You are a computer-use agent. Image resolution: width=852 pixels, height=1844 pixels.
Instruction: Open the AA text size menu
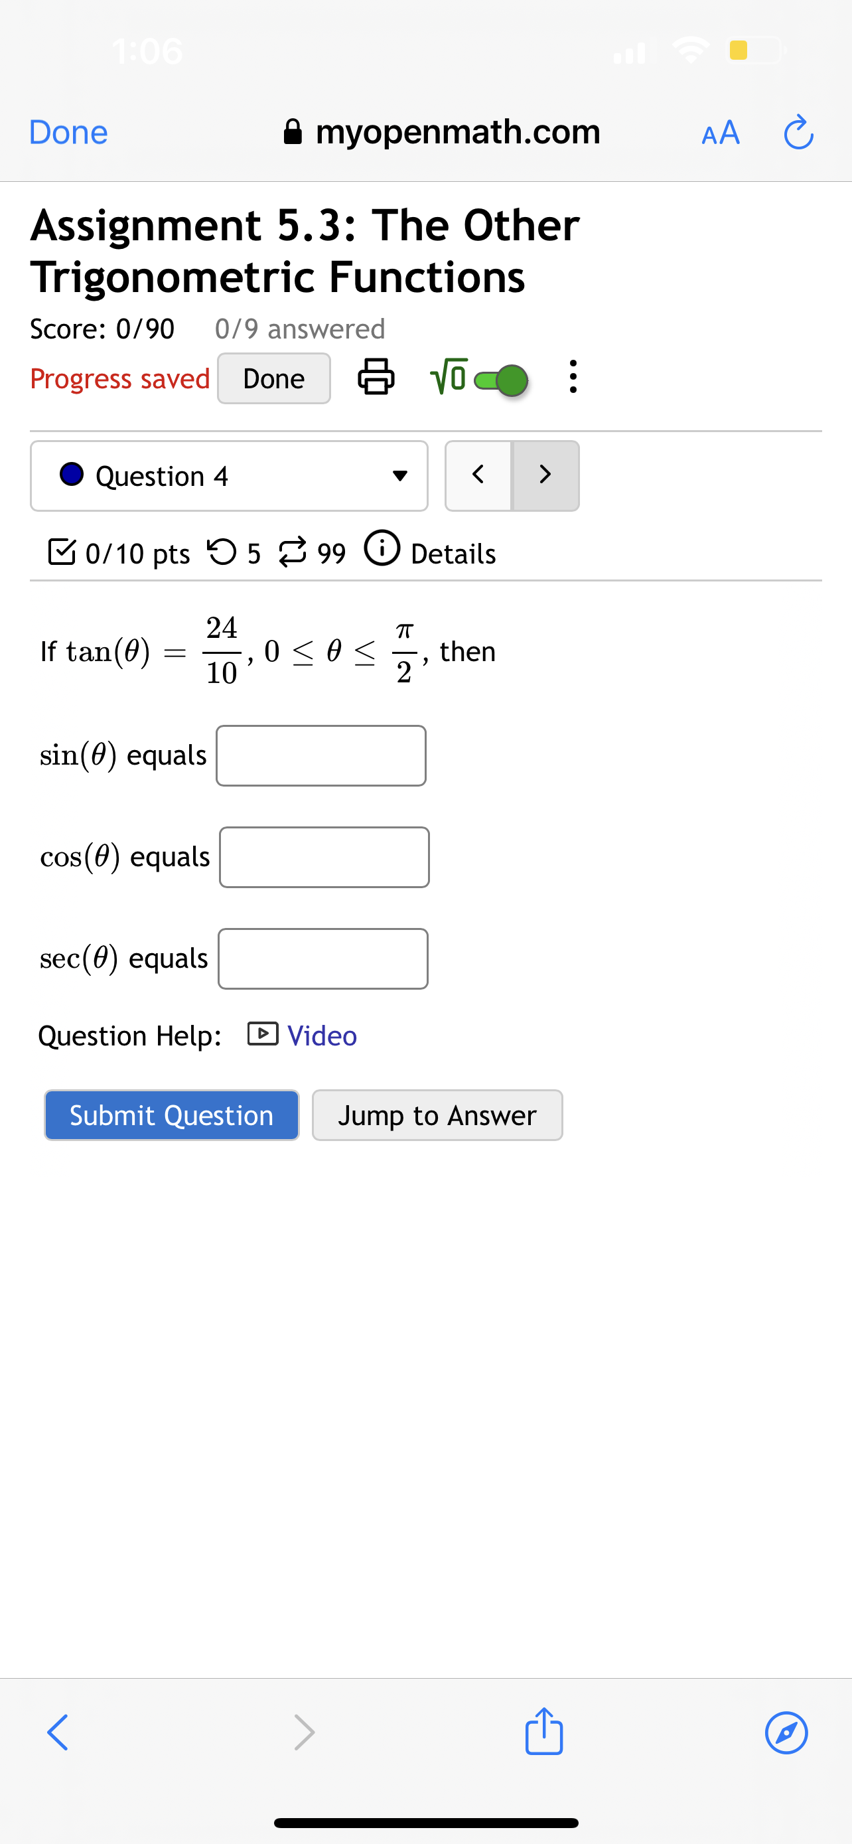click(x=720, y=131)
